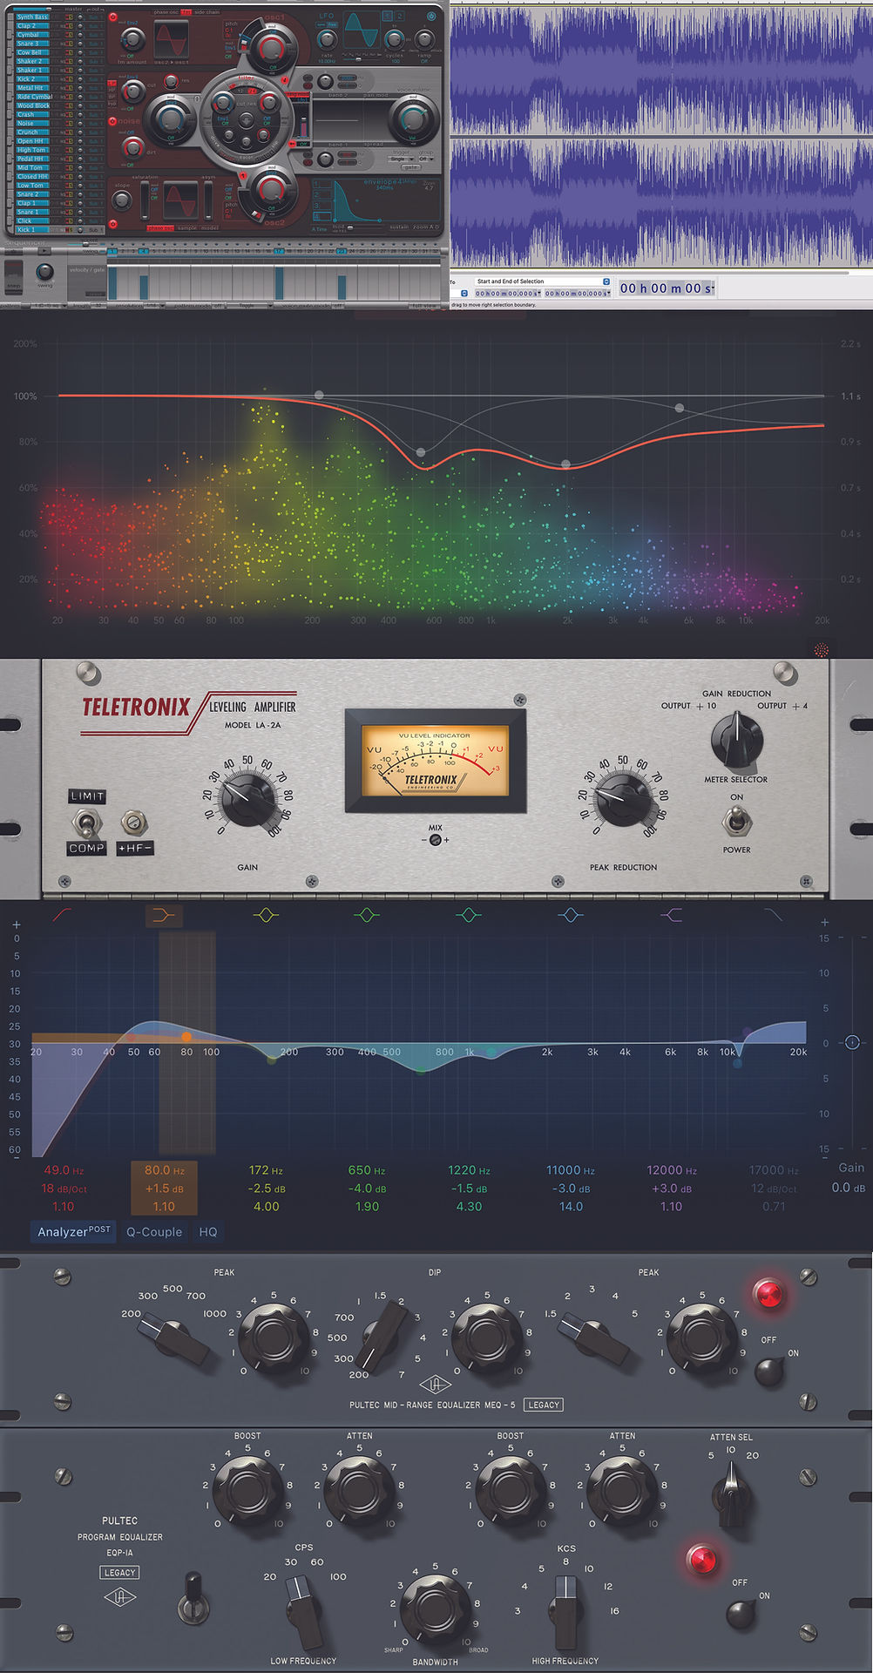The image size is (873, 1673).
Task: Open the Ultrabeat group Off dropdown
Action: point(425,159)
